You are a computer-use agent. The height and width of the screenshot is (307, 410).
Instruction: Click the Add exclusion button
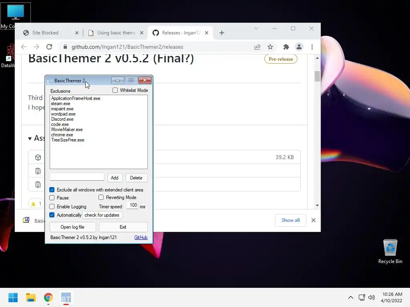click(115, 178)
